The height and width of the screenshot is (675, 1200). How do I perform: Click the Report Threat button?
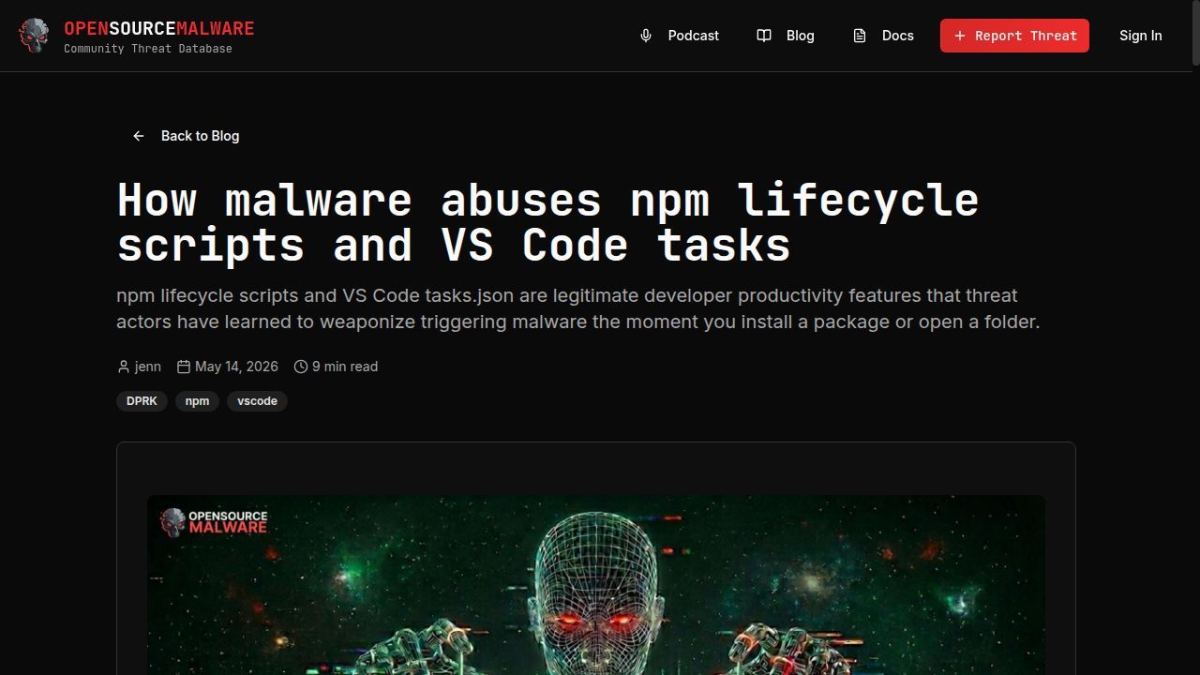[x=1014, y=36]
